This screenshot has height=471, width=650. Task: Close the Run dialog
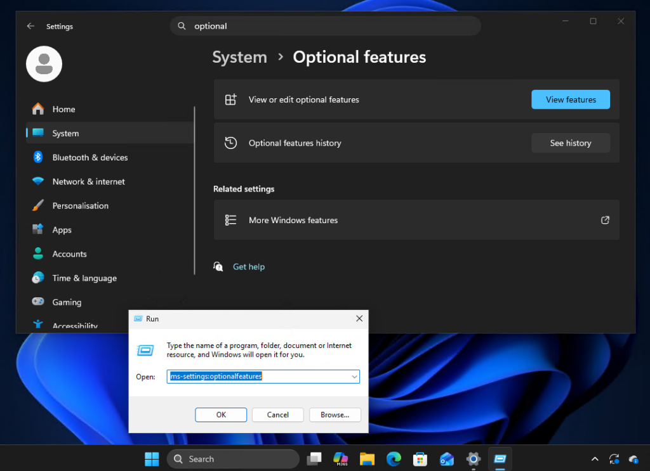tap(359, 318)
